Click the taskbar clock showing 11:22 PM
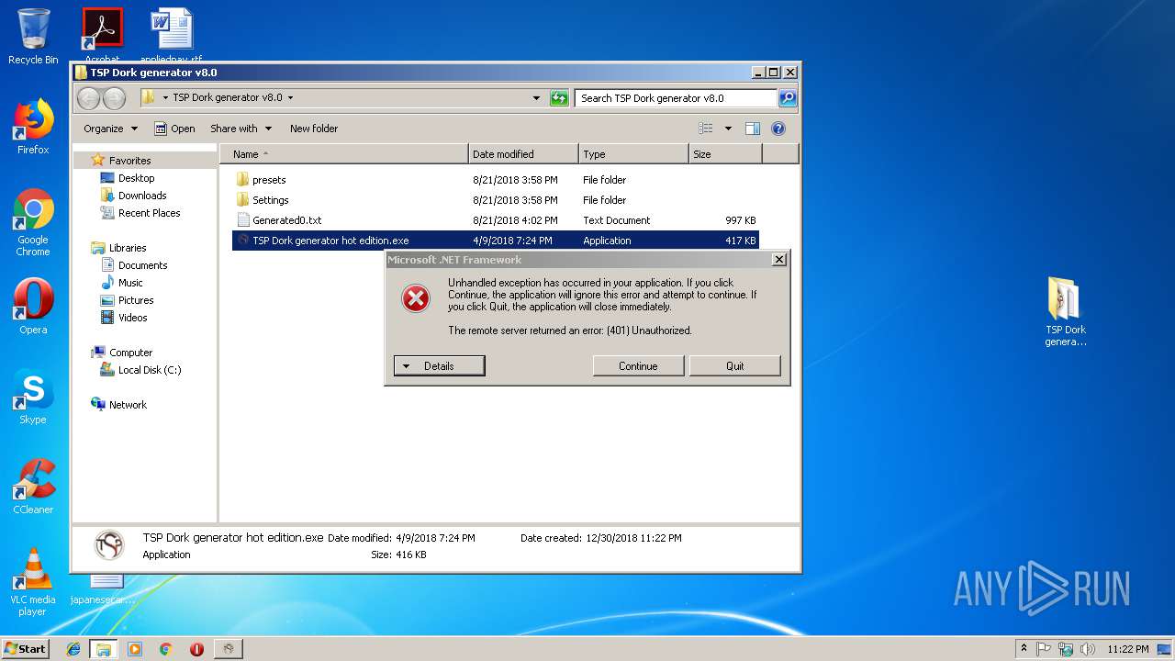This screenshot has width=1175, height=661. coord(1127,649)
